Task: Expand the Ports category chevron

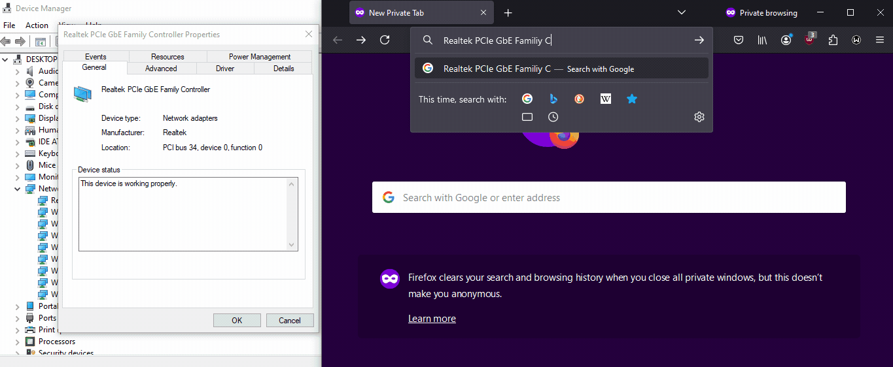Action: [x=18, y=318]
